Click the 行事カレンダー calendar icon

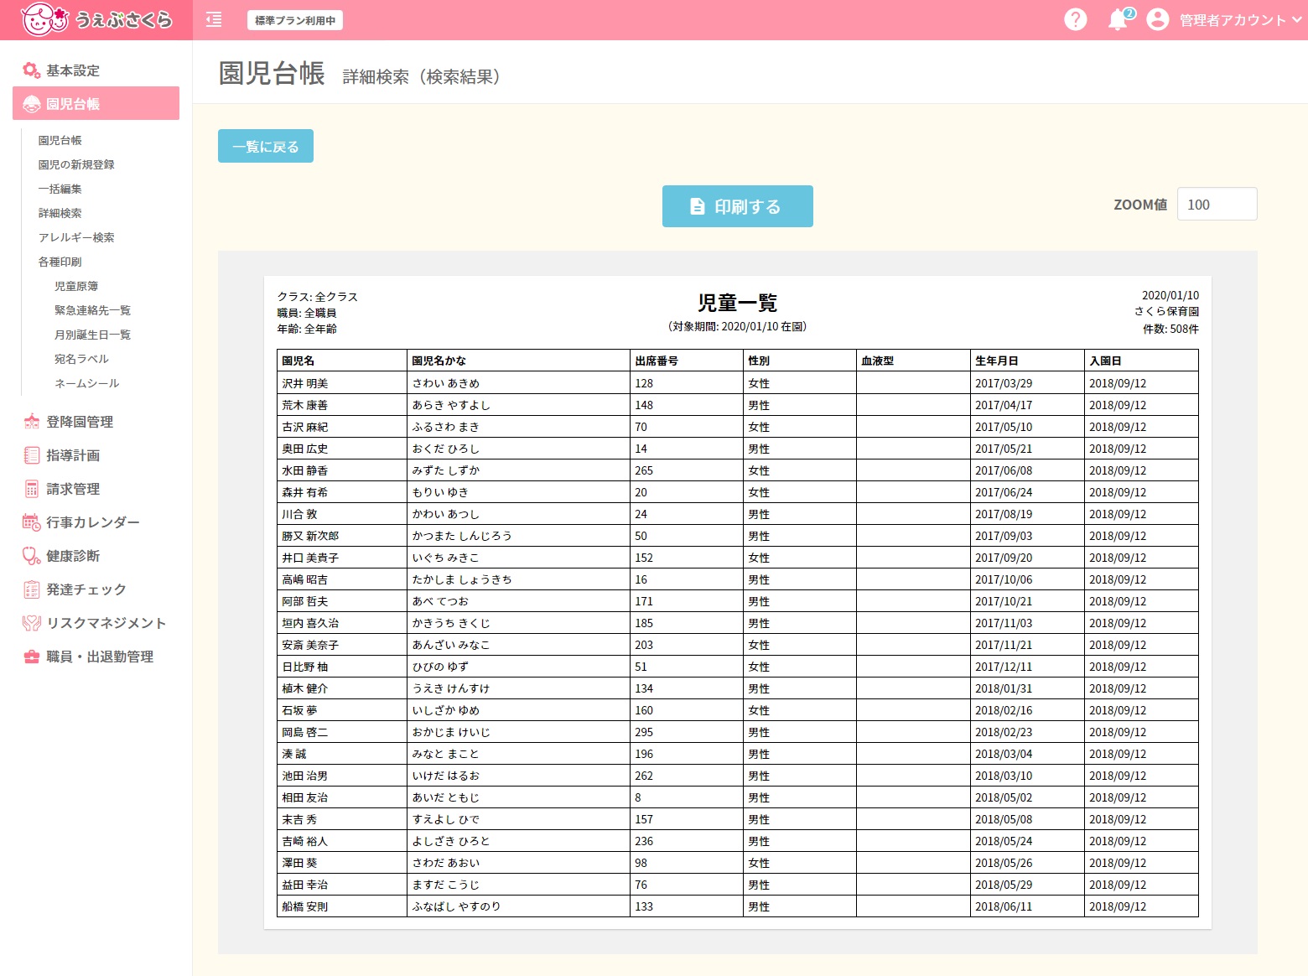(32, 522)
